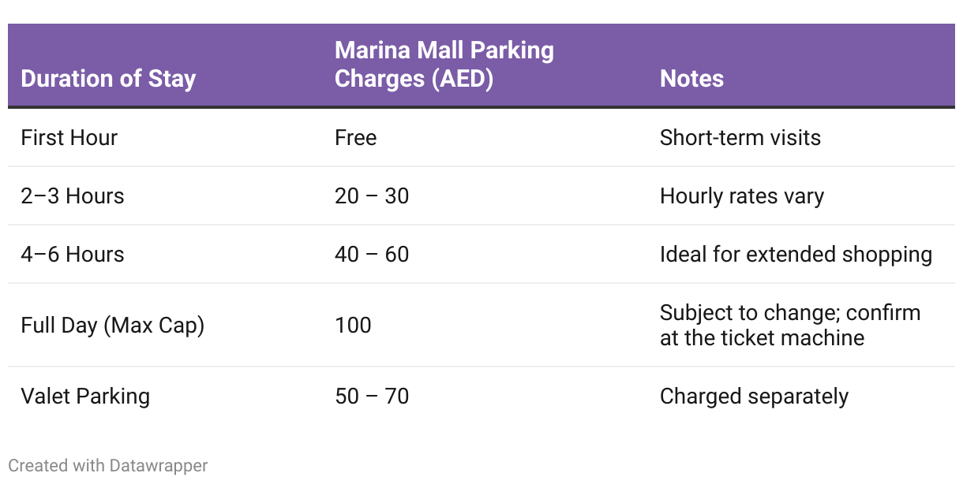Select the '100' charge value
The height and width of the screenshot is (484, 963).
click(353, 325)
